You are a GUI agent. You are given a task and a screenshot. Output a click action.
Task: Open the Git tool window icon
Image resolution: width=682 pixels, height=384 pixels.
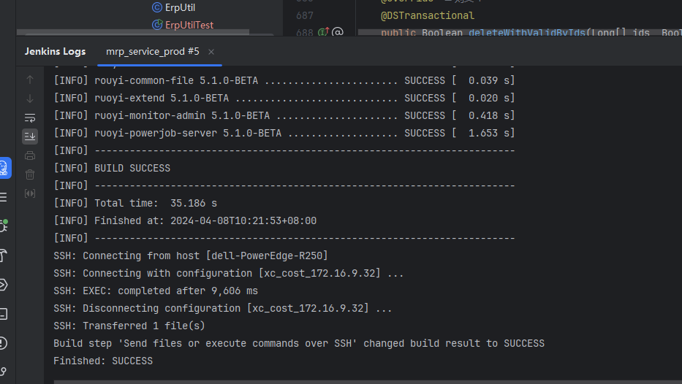(x=4, y=371)
